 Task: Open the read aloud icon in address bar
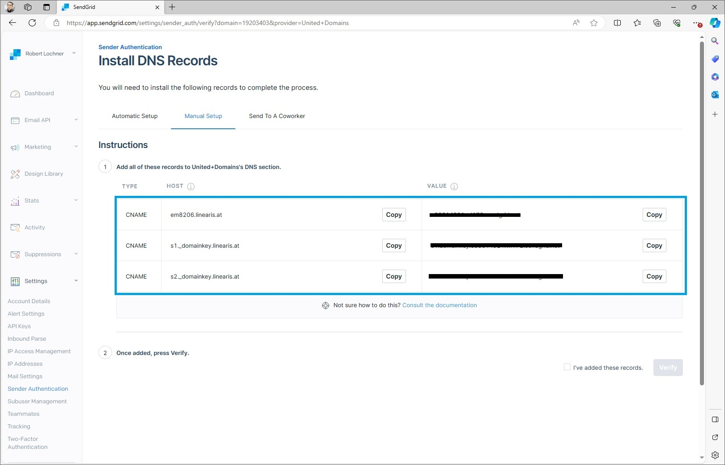click(x=576, y=23)
